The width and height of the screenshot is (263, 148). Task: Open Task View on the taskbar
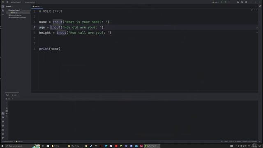click(43, 146)
